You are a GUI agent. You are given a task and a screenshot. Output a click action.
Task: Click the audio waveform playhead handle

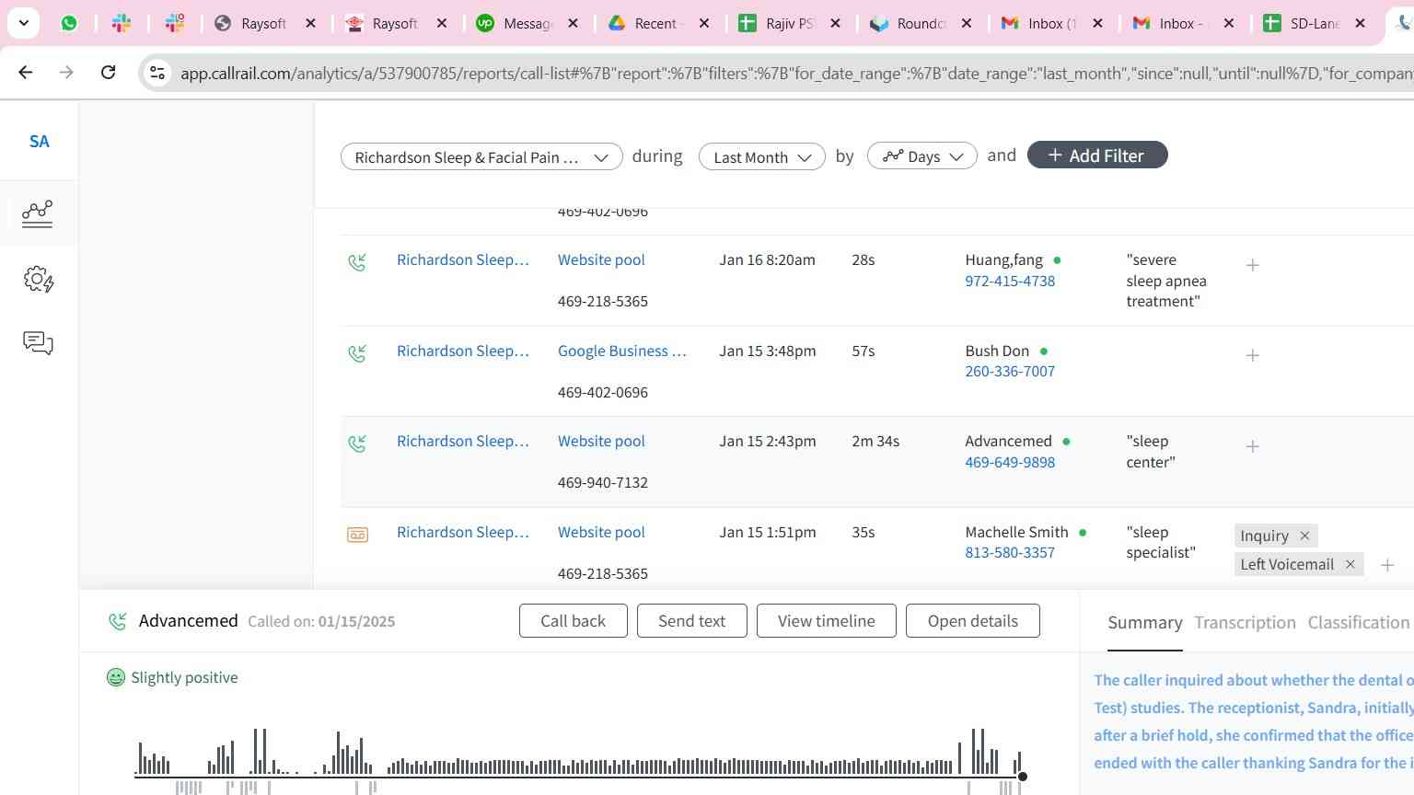click(1022, 777)
